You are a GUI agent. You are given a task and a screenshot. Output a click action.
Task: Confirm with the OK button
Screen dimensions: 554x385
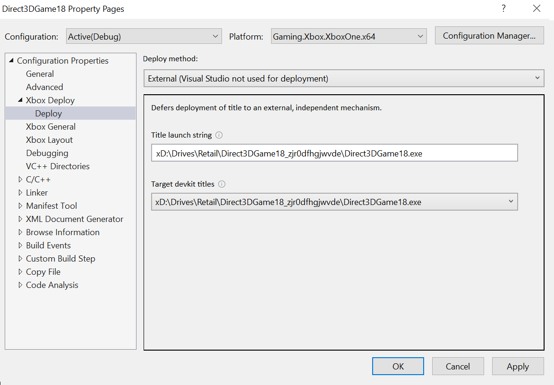point(398,366)
